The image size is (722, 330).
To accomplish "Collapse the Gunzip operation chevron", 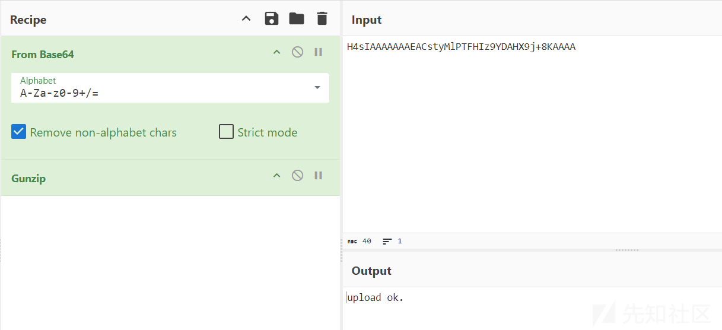I will pyautogui.click(x=276, y=175).
